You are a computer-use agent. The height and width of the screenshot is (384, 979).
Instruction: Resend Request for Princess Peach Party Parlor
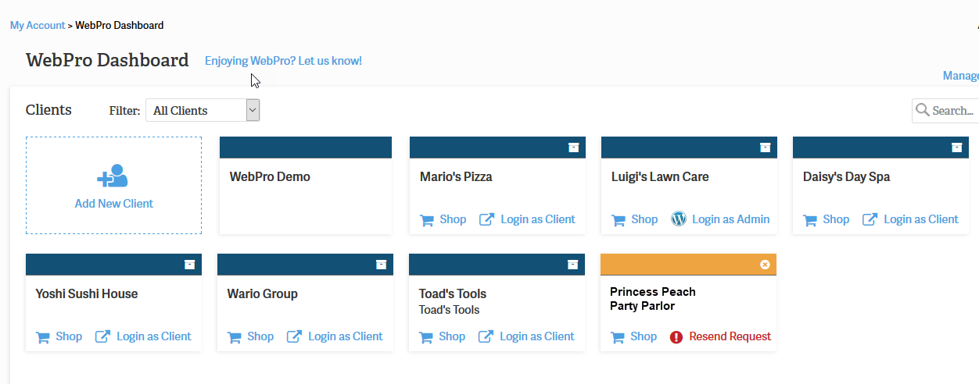click(730, 336)
